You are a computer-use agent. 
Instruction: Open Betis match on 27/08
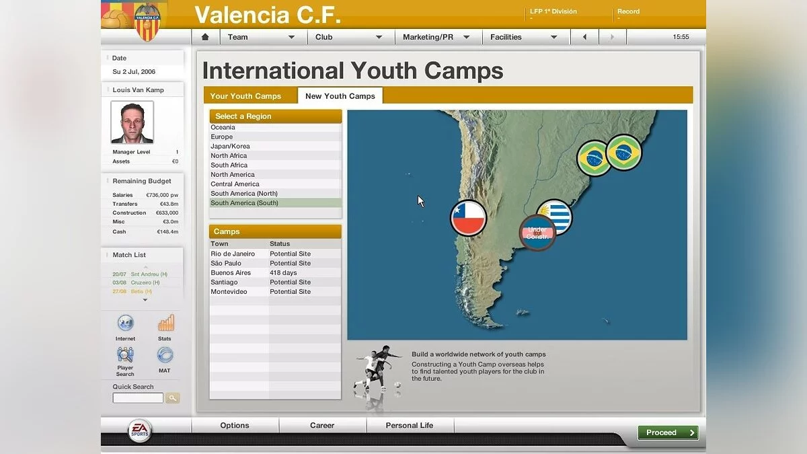(132, 291)
